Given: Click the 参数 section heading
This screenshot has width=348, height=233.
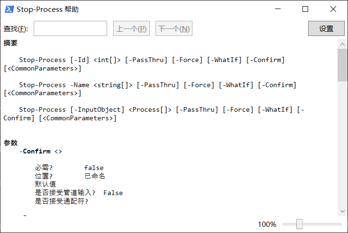Looking at the screenshot, I should pos(10,143).
